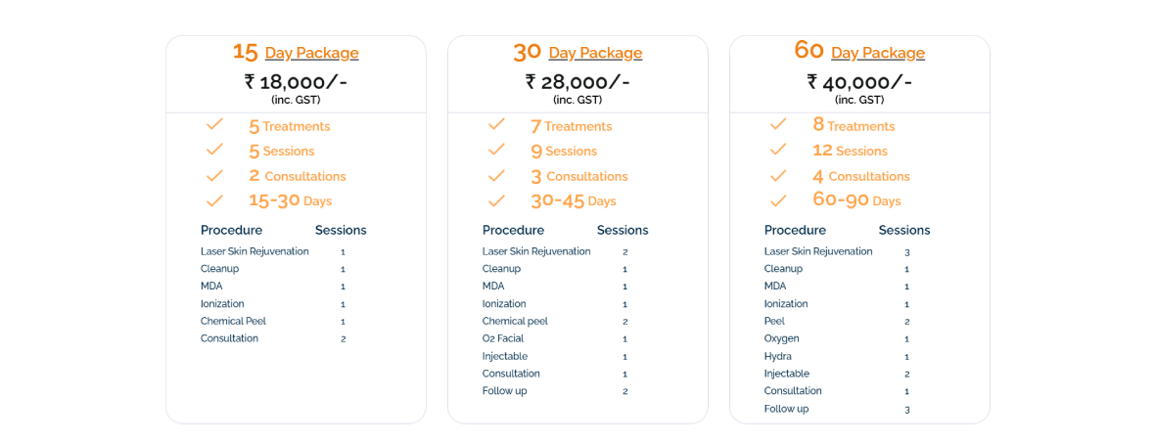Image resolution: width=1155 pixels, height=443 pixels.
Task: Open the 30 Day Package link
Action: (x=594, y=53)
